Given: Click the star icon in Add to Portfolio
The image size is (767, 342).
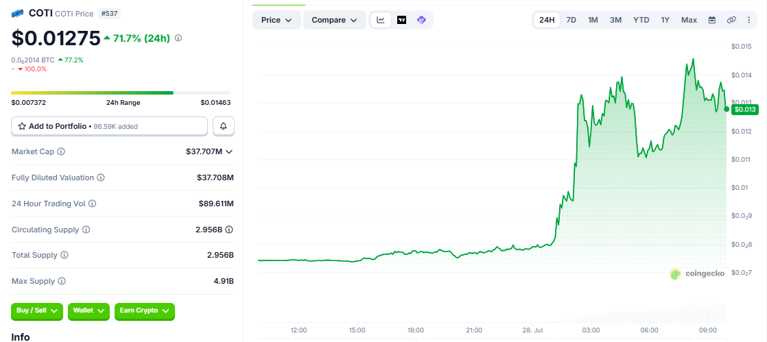Looking at the screenshot, I should click(x=22, y=126).
